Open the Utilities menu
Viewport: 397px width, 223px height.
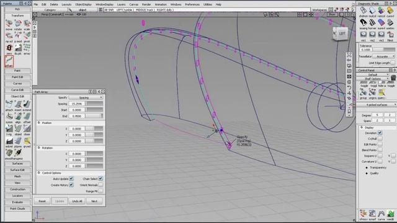[208, 4]
